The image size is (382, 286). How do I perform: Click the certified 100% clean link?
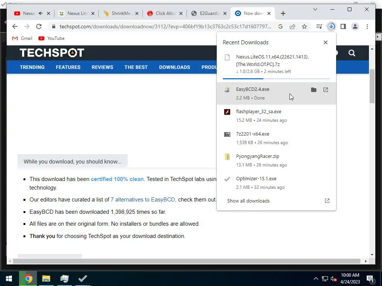pyautogui.click(x=117, y=179)
